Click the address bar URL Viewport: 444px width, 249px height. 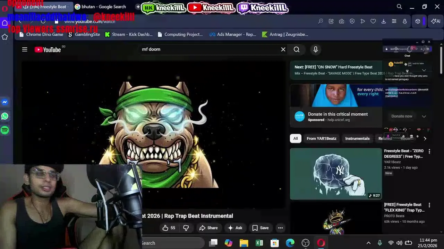click(x=90, y=21)
